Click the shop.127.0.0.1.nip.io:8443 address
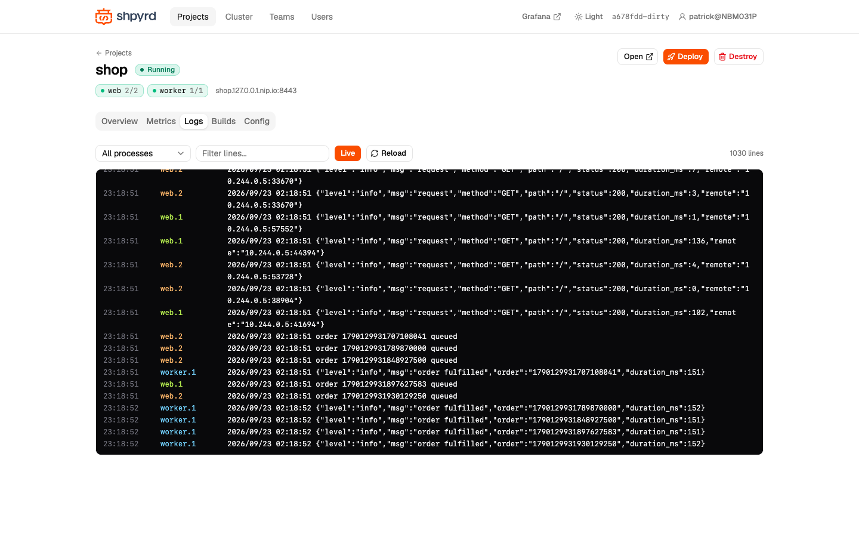The image size is (859, 537). (x=256, y=91)
